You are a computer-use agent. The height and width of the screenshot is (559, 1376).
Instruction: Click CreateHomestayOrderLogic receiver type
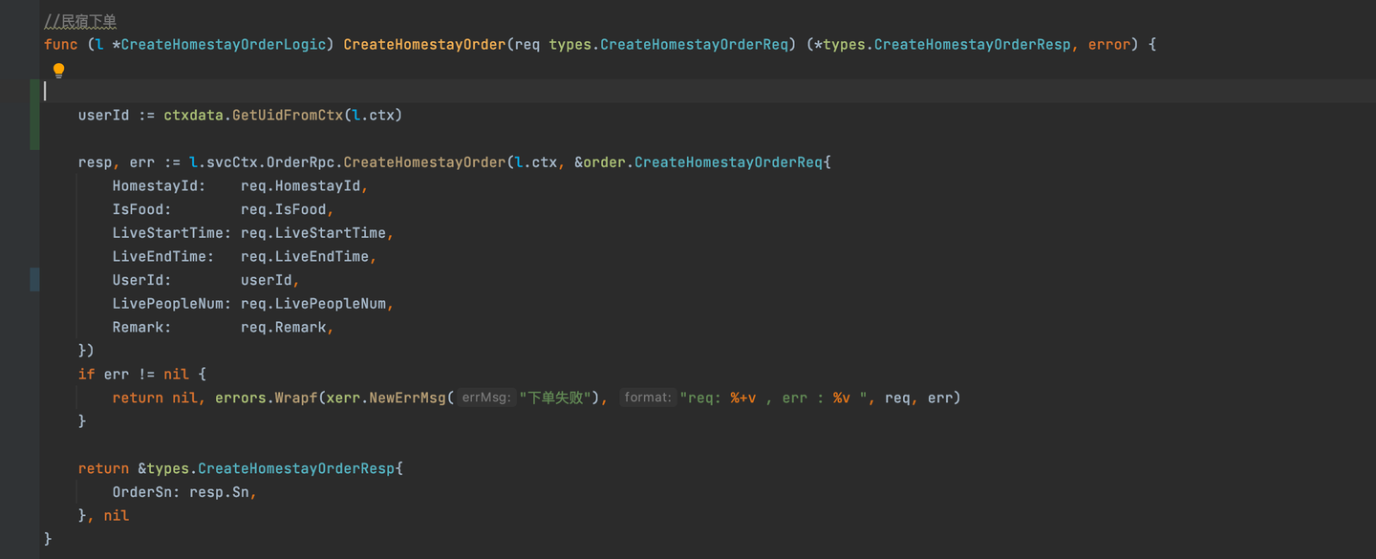pyautogui.click(x=224, y=44)
